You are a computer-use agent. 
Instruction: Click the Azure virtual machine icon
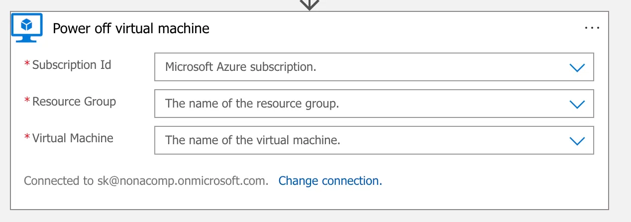pyautogui.click(x=24, y=28)
